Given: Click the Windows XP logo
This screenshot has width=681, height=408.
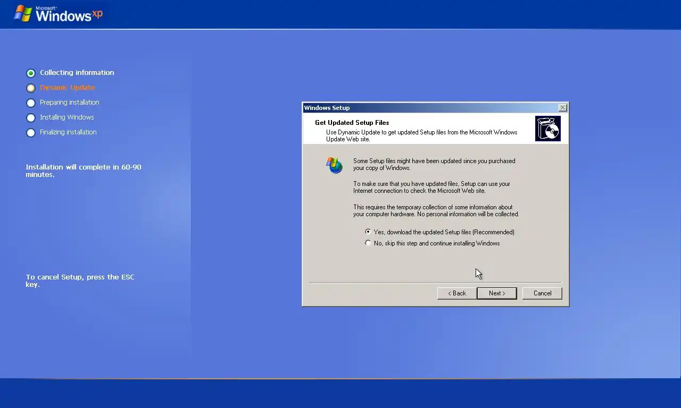Looking at the screenshot, I should [58, 13].
